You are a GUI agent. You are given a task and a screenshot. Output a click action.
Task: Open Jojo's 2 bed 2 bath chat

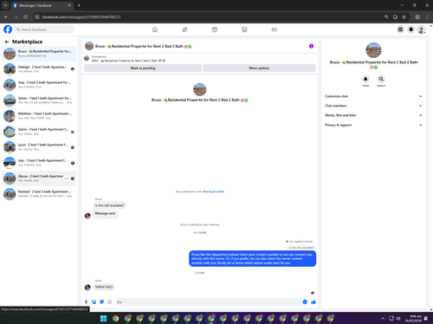tap(39, 163)
